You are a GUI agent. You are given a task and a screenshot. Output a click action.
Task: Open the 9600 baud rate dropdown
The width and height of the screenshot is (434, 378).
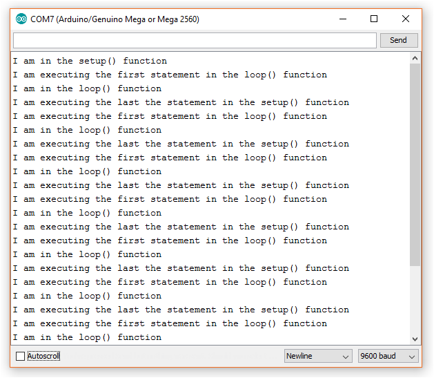coord(388,356)
